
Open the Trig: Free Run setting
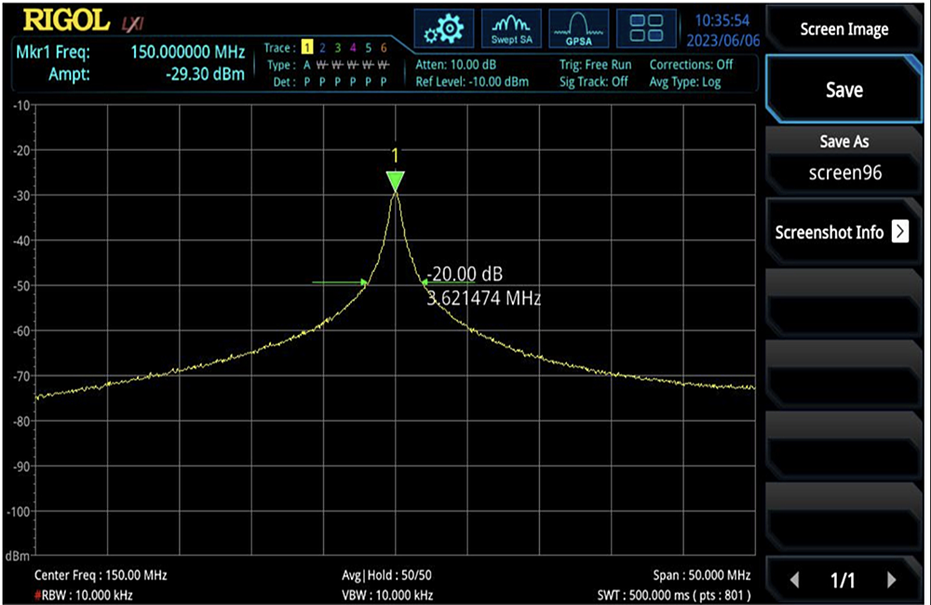595,65
